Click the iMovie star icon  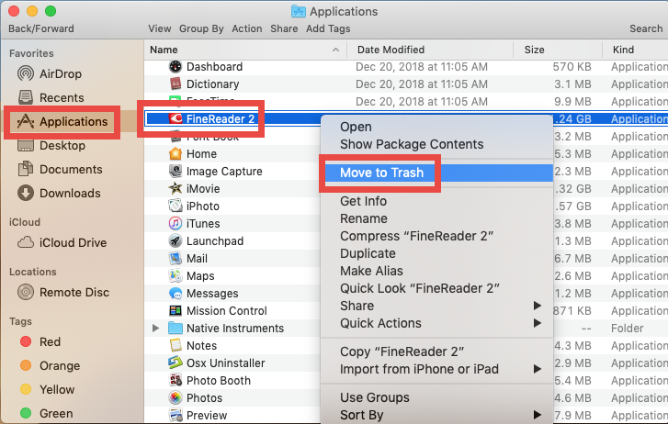point(175,188)
